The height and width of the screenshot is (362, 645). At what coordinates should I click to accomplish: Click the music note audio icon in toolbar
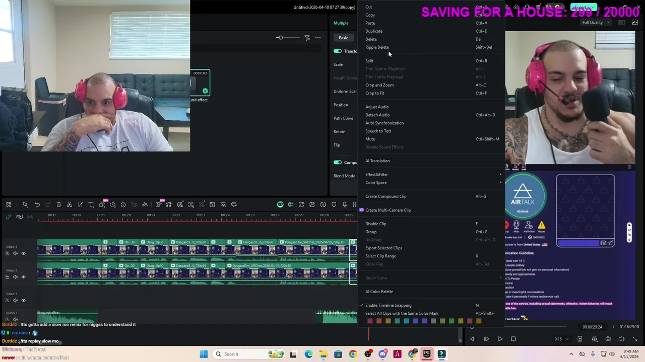point(169,205)
